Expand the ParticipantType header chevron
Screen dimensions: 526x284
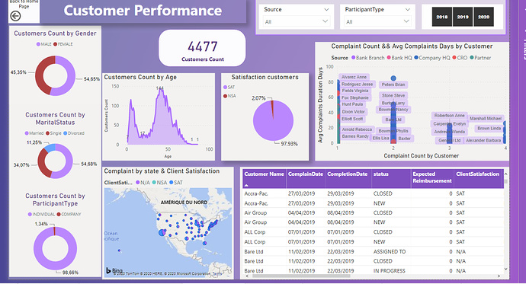coord(407,9)
